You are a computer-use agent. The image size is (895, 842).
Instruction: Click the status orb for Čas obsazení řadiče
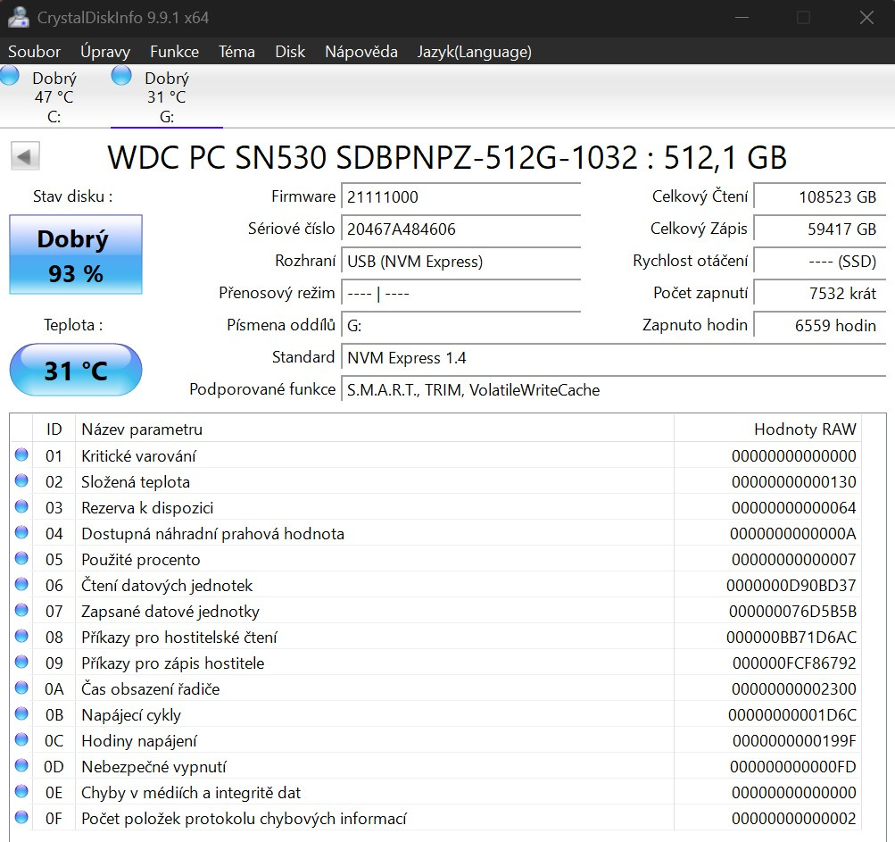tap(21, 688)
